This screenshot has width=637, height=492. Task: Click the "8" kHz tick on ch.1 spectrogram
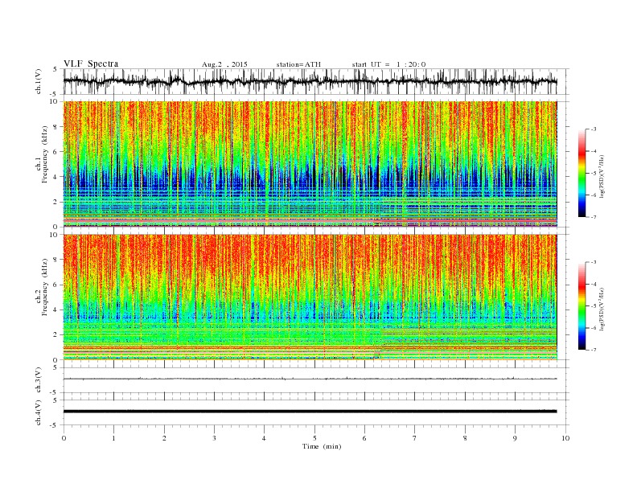pyautogui.click(x=56, y=127)
